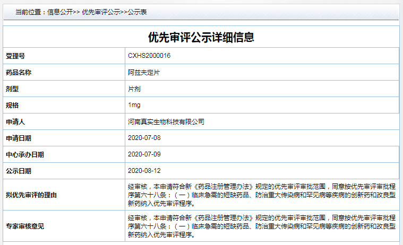Click the 公示表 breadcrumb item
The width and height of the screenshot is (403, 245).
click(x=137, y=12)
